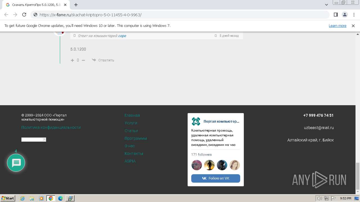
Task: Go forward to the next page
Action: 15,15
